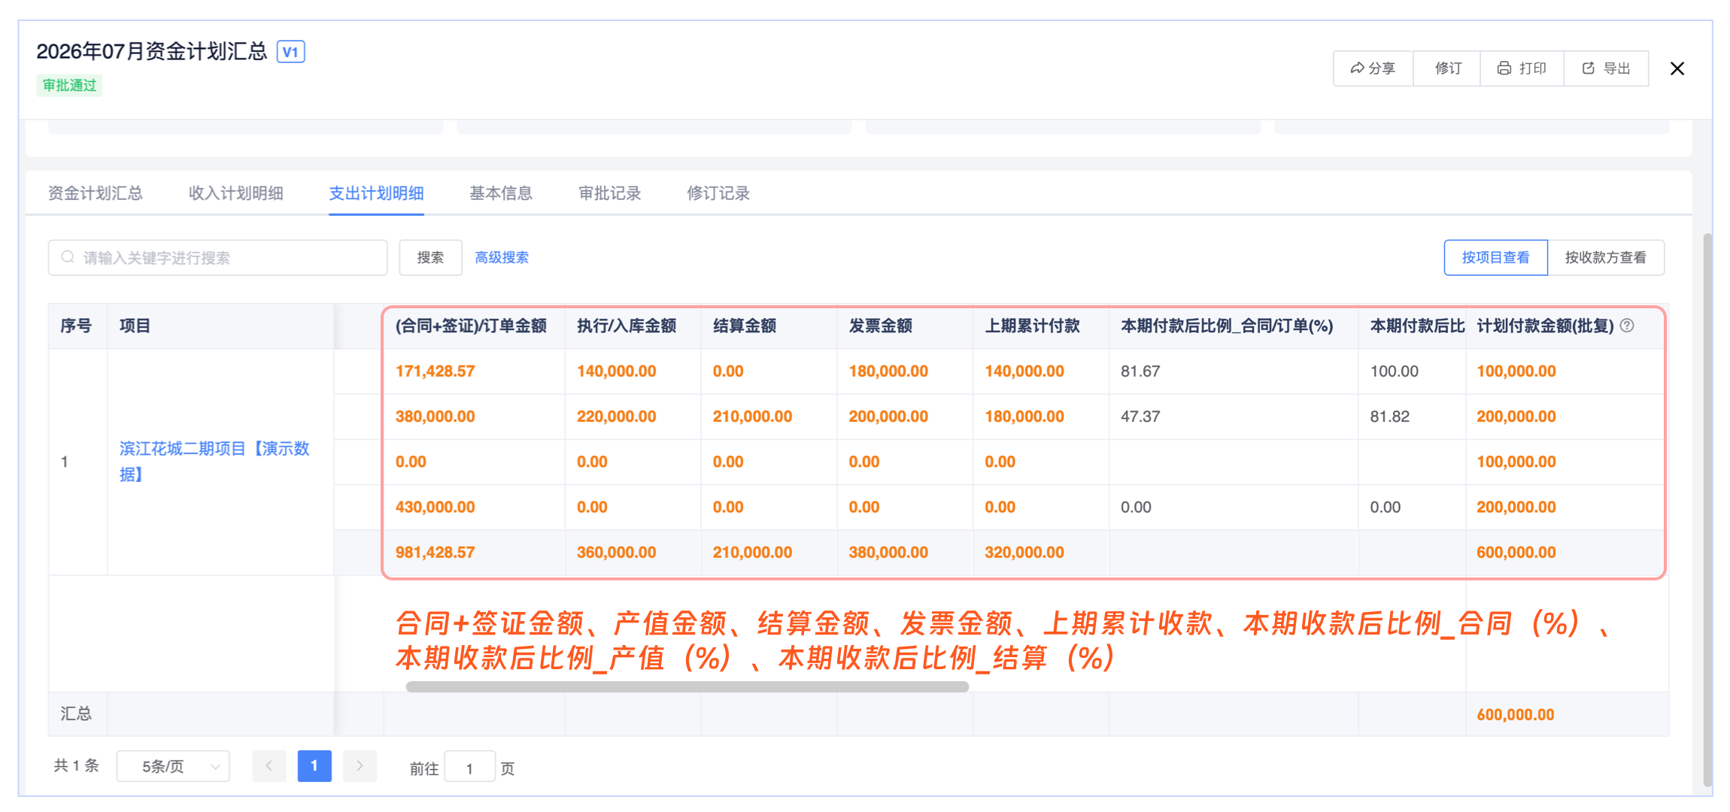1730x812 pixels.
Task: Open 高级搜索 advanced search link
Action: point(502,258)
